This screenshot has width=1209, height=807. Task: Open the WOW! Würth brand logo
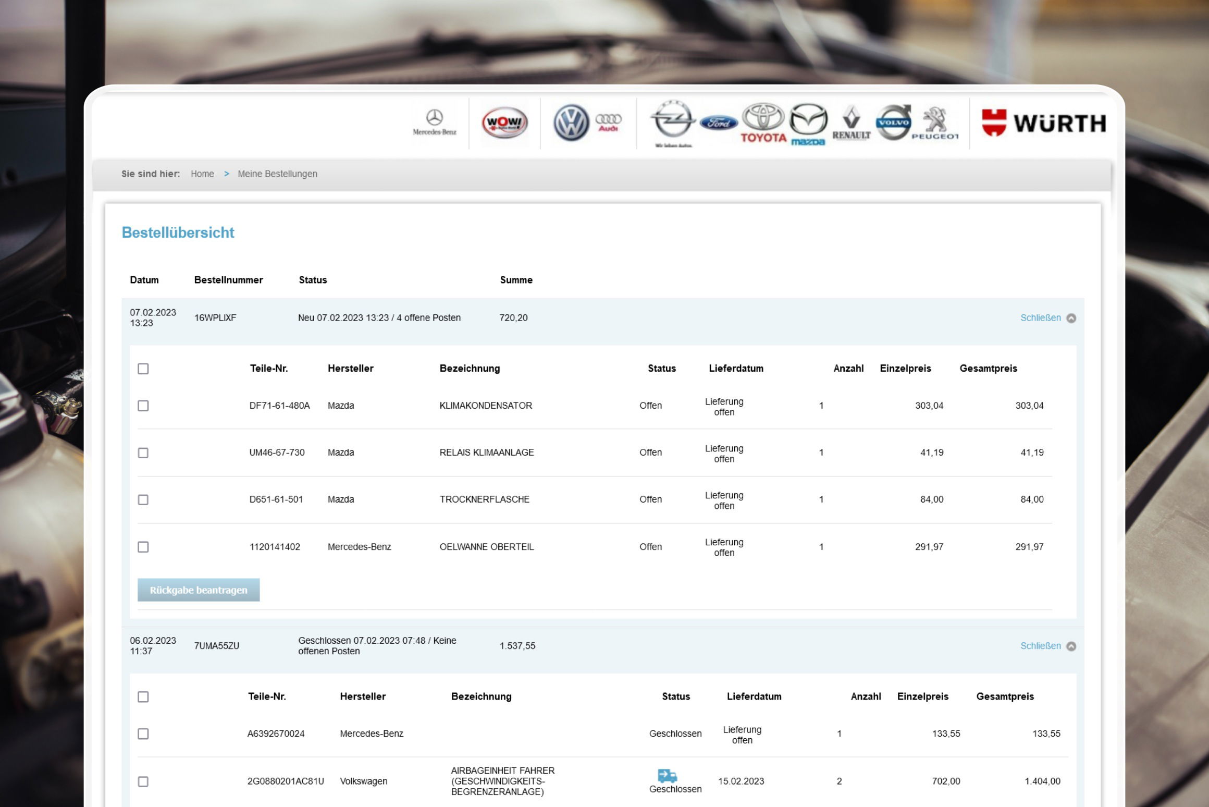click(x=504, y=124)
